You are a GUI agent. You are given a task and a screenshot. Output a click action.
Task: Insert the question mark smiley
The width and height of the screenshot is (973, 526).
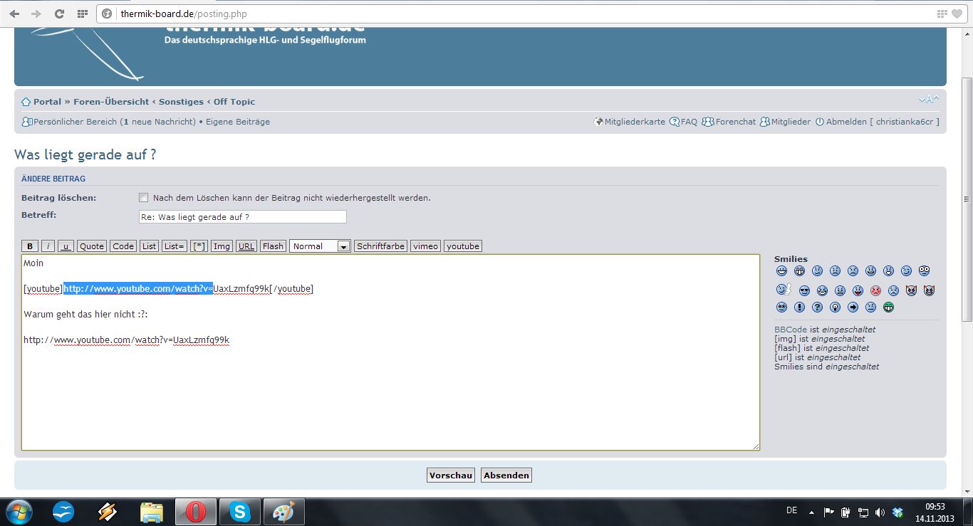point(817,307)
